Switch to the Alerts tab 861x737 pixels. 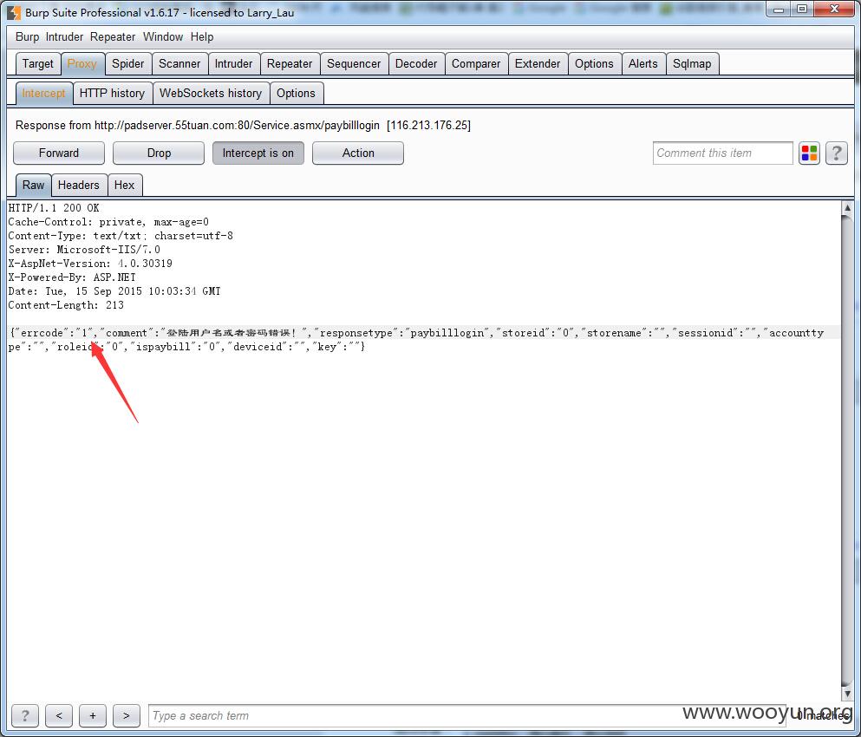(x=643, y=63)
